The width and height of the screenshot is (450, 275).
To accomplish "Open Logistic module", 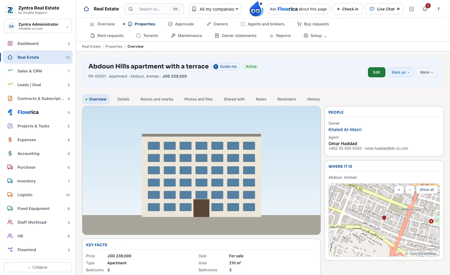I will pos(38,195).
